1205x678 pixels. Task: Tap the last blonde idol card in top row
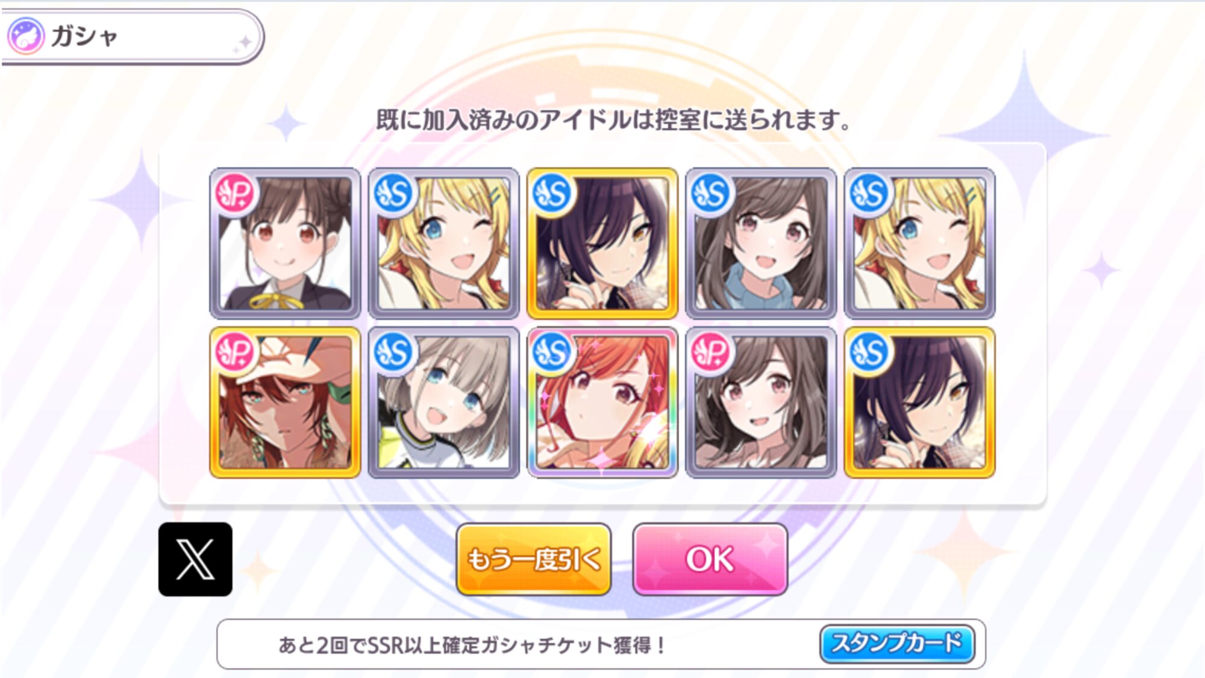point(919,243)
